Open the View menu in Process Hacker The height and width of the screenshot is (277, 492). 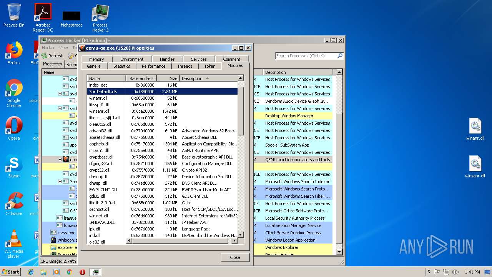tap(63, 48)
